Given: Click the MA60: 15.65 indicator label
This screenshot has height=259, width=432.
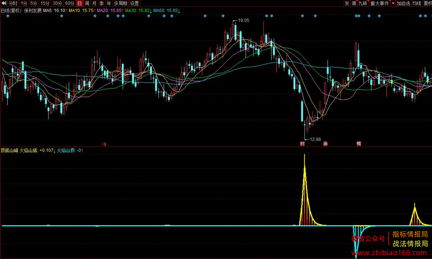Looking at the screenshot, I should pos(167,11).
